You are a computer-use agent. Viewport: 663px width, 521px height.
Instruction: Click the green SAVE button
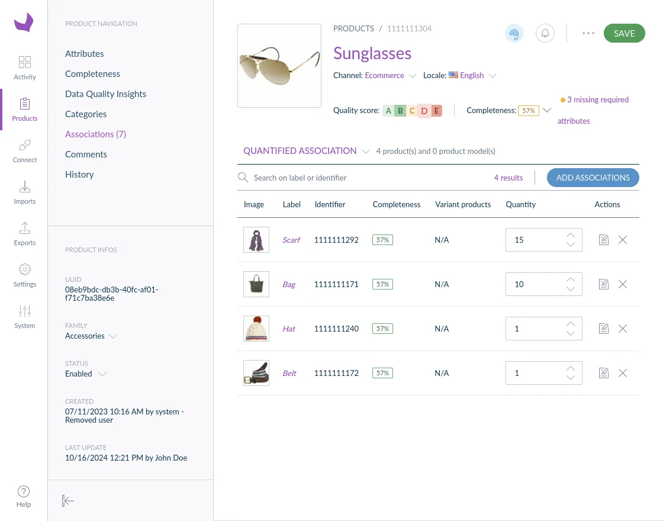pos(624,33)
